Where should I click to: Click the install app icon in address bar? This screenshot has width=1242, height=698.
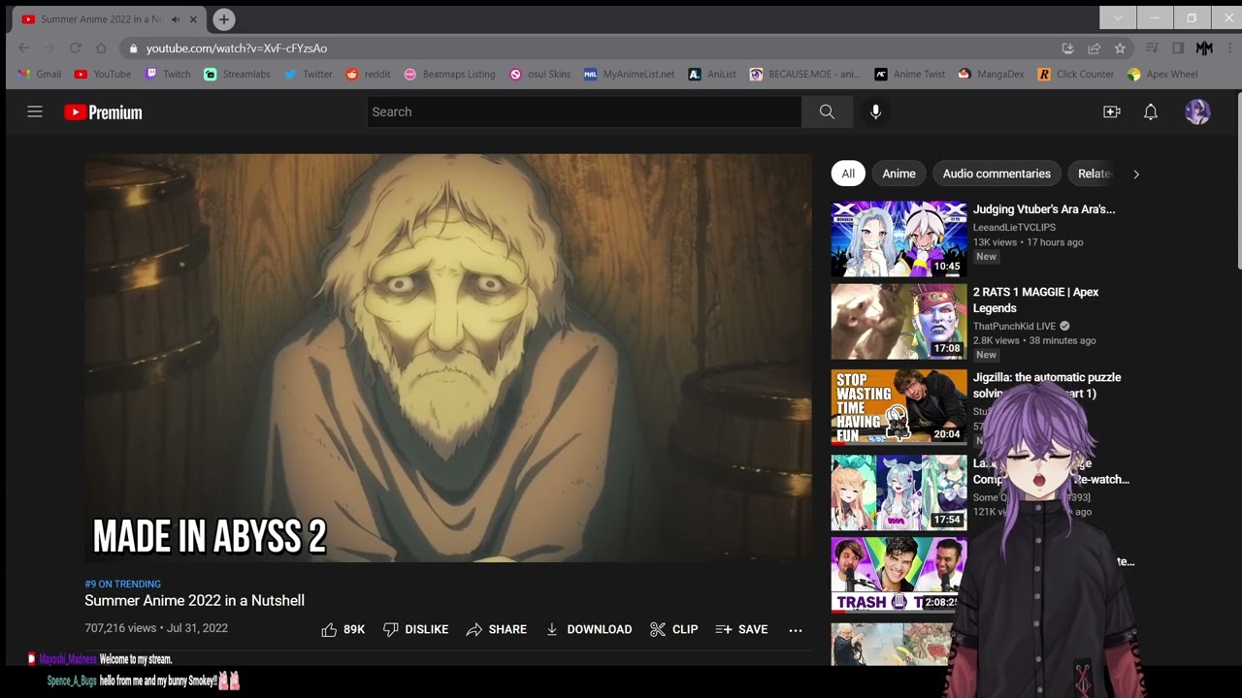point(1067,48)
